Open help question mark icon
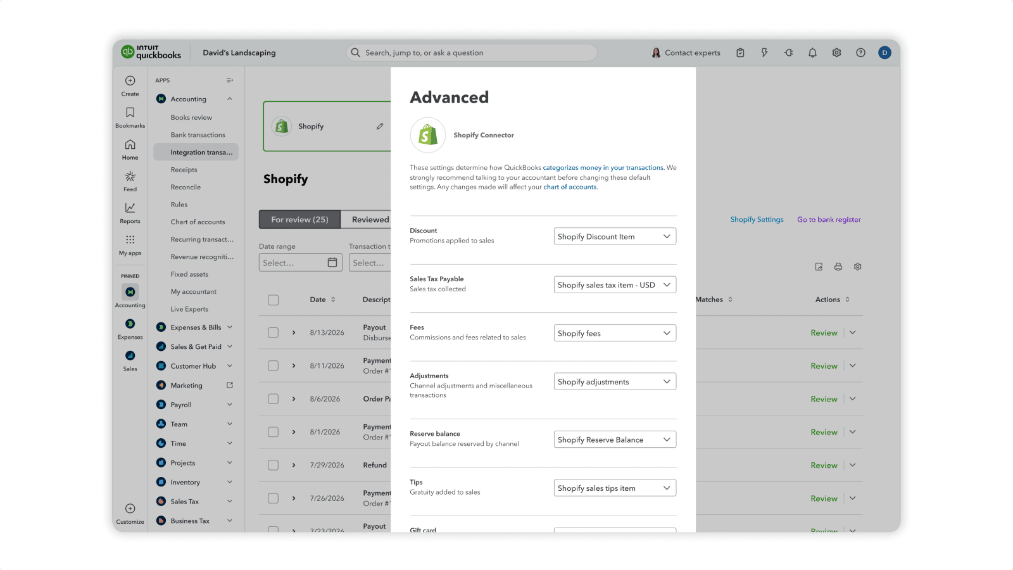 860,53
